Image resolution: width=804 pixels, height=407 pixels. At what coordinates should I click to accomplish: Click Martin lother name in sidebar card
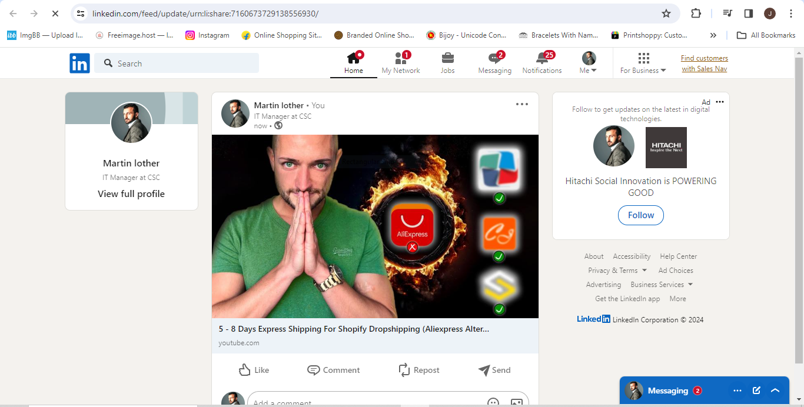click(x=131, y=164)
